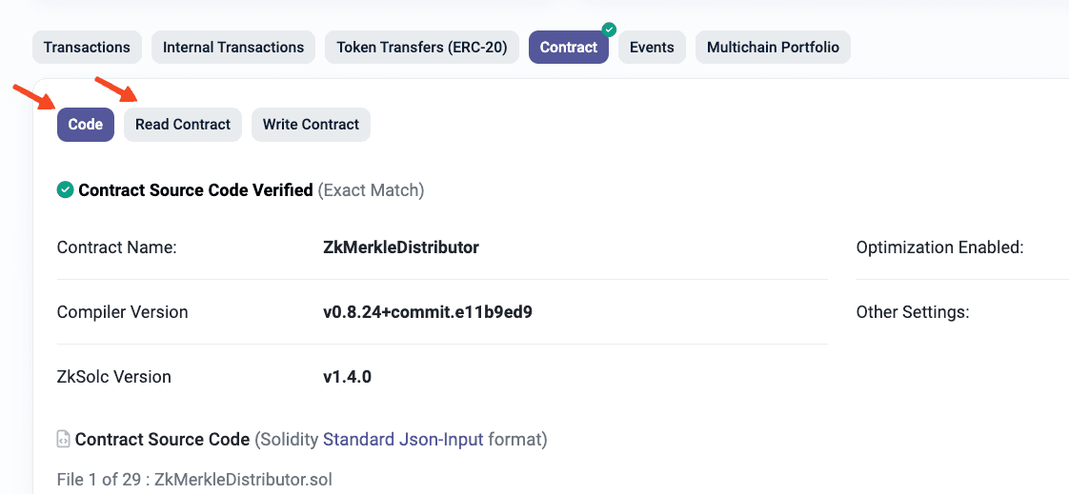1069x494 pixels.
Task: Open the Multichain Portfolio tab
Action: 773,48
